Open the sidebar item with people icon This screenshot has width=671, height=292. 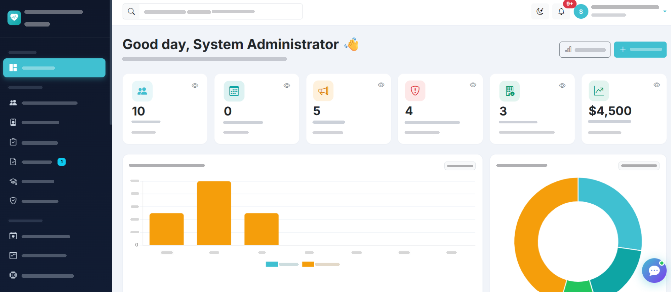tap(54, 103)
